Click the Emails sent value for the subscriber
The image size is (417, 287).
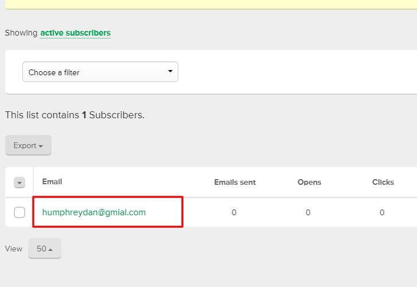(234, 212)
